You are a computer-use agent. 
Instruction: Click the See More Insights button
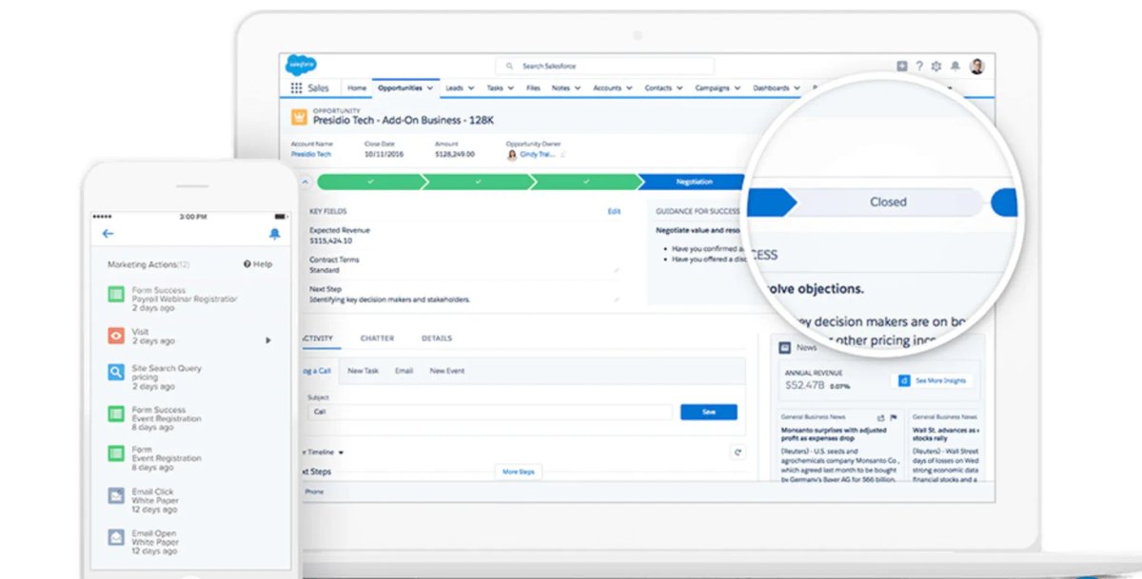click(933, 380)
